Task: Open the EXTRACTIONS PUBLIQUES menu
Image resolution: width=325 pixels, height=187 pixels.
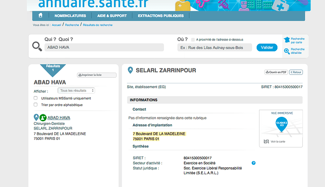Action: click(x=161, y=16)
